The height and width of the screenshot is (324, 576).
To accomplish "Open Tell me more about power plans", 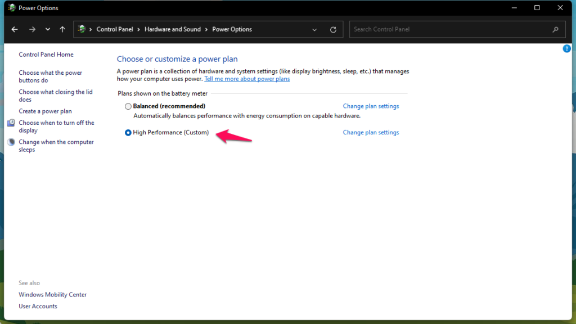I will tap(247, 79).
